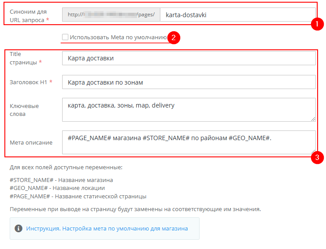
Task: Focus the Ключевые слова keywords textarea
Action: point(189,109)
